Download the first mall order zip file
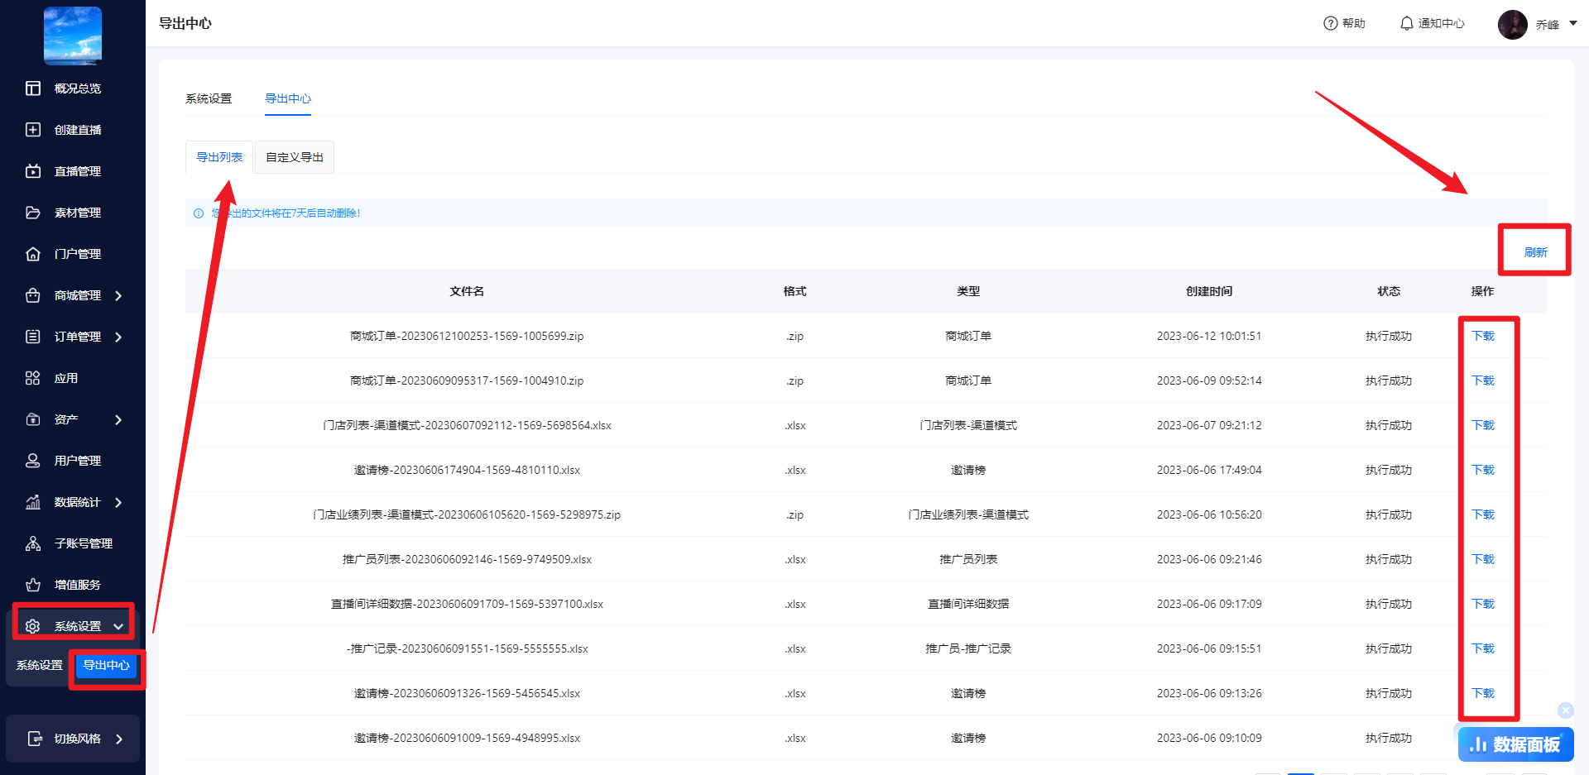 (x=1482, y=336)
